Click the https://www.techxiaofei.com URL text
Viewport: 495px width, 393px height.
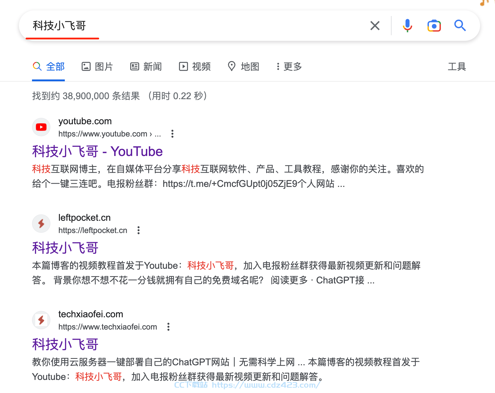[x=108, y=327]
